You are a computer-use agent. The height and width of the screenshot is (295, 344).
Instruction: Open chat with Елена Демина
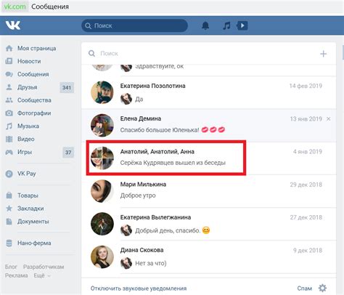point(208,125)
